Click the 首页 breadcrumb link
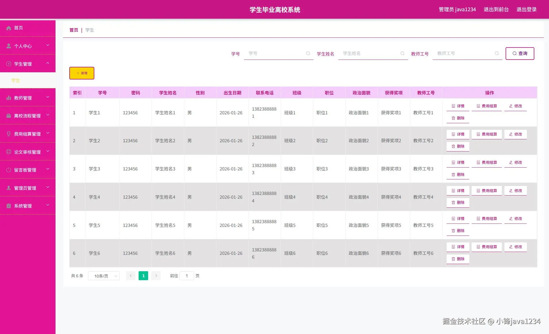The height and width of the screenshot is (334, 549). [74, 30]
